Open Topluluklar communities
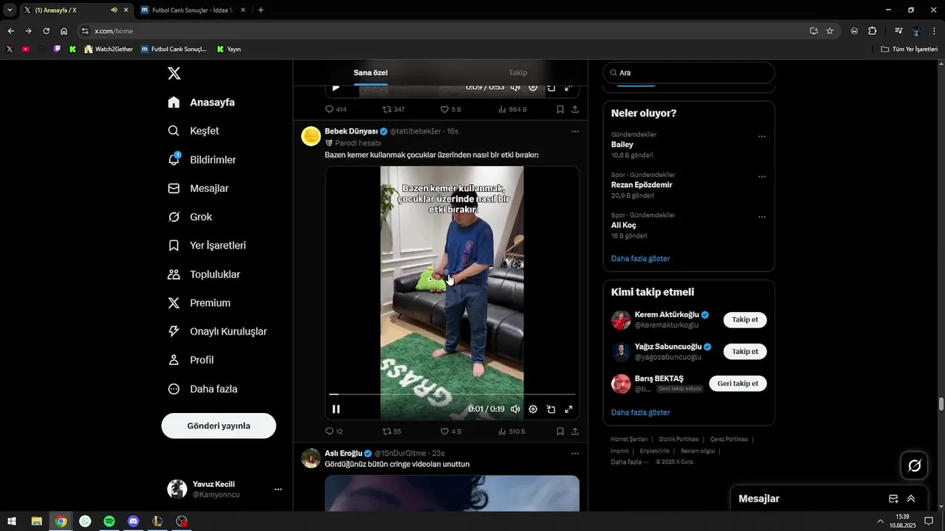Screen dimensions: 945x531 pyautogui.click(x=204, y=274)
